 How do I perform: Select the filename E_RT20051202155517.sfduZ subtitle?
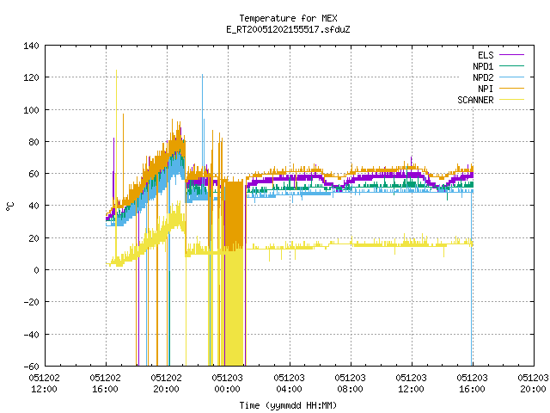[x=288, y=29]
